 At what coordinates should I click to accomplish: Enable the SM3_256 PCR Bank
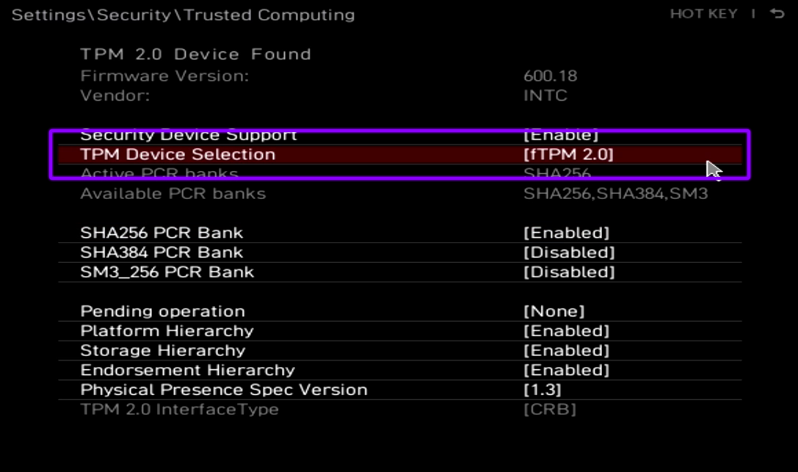click(568, 272)
